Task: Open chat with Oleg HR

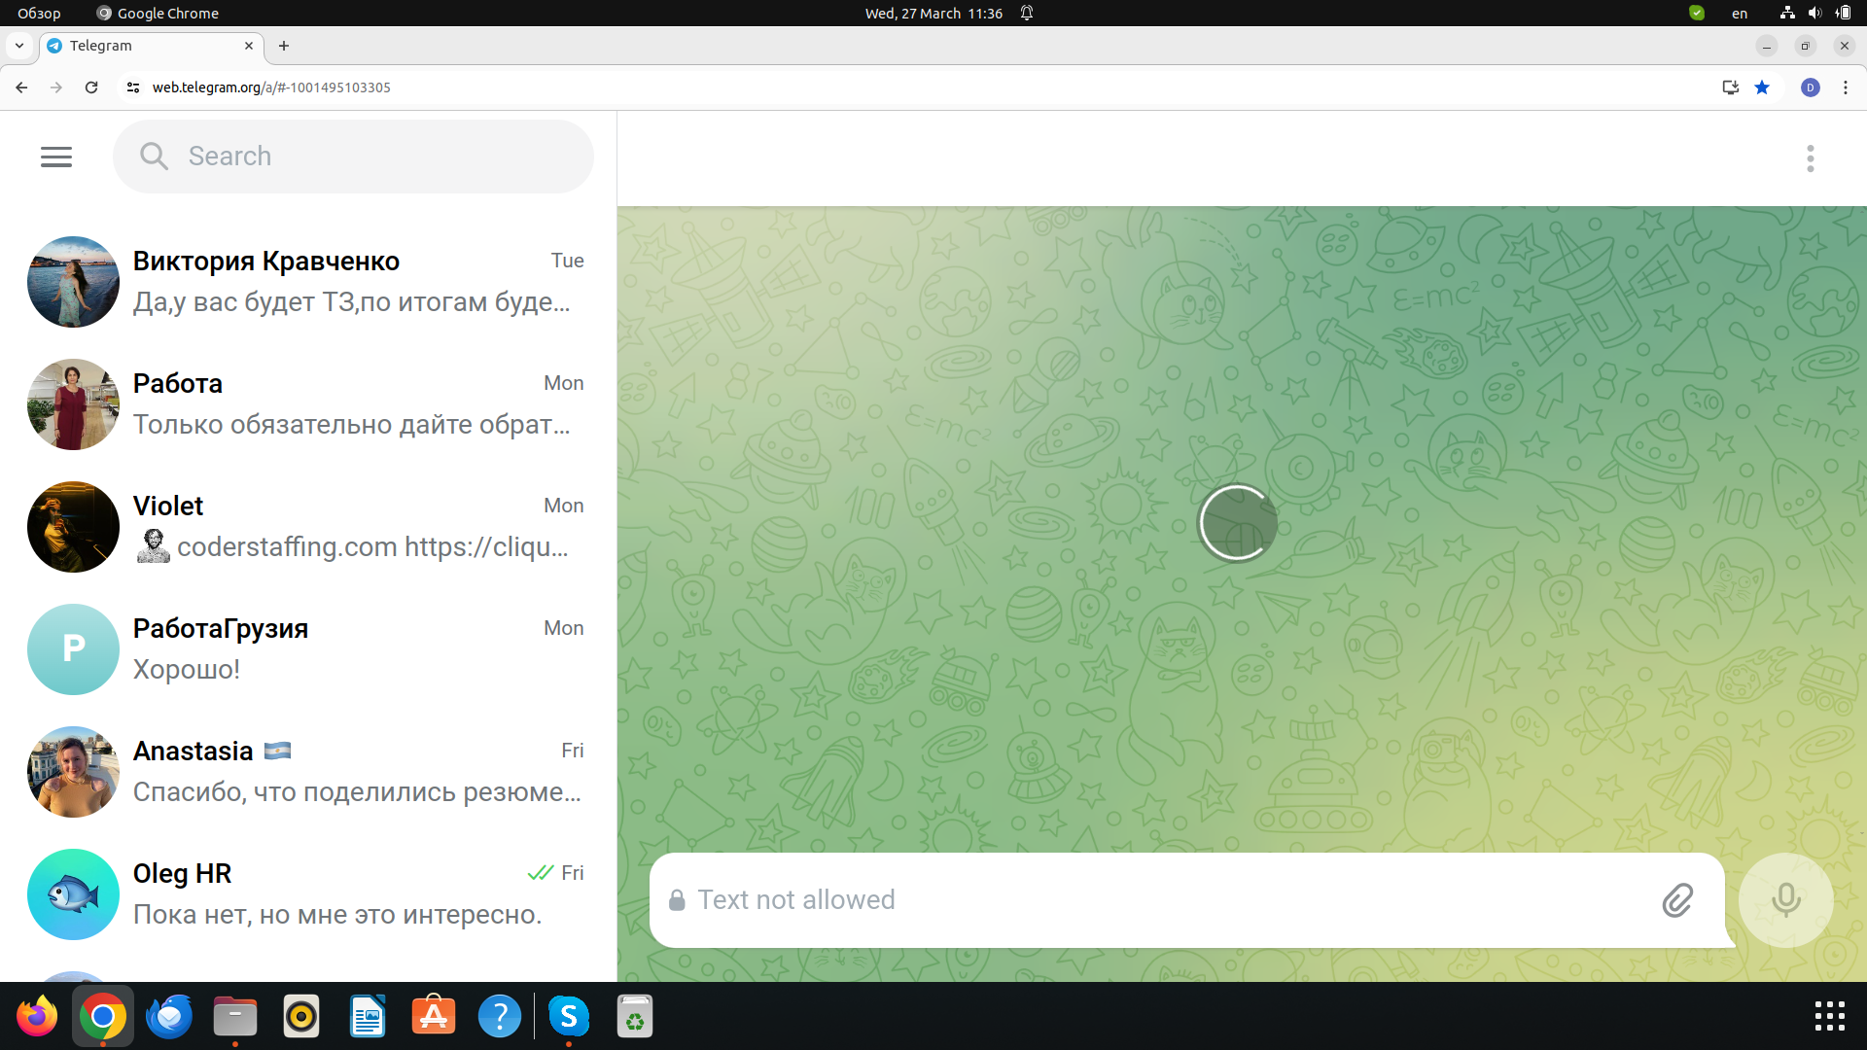Action: coord(307,893)
